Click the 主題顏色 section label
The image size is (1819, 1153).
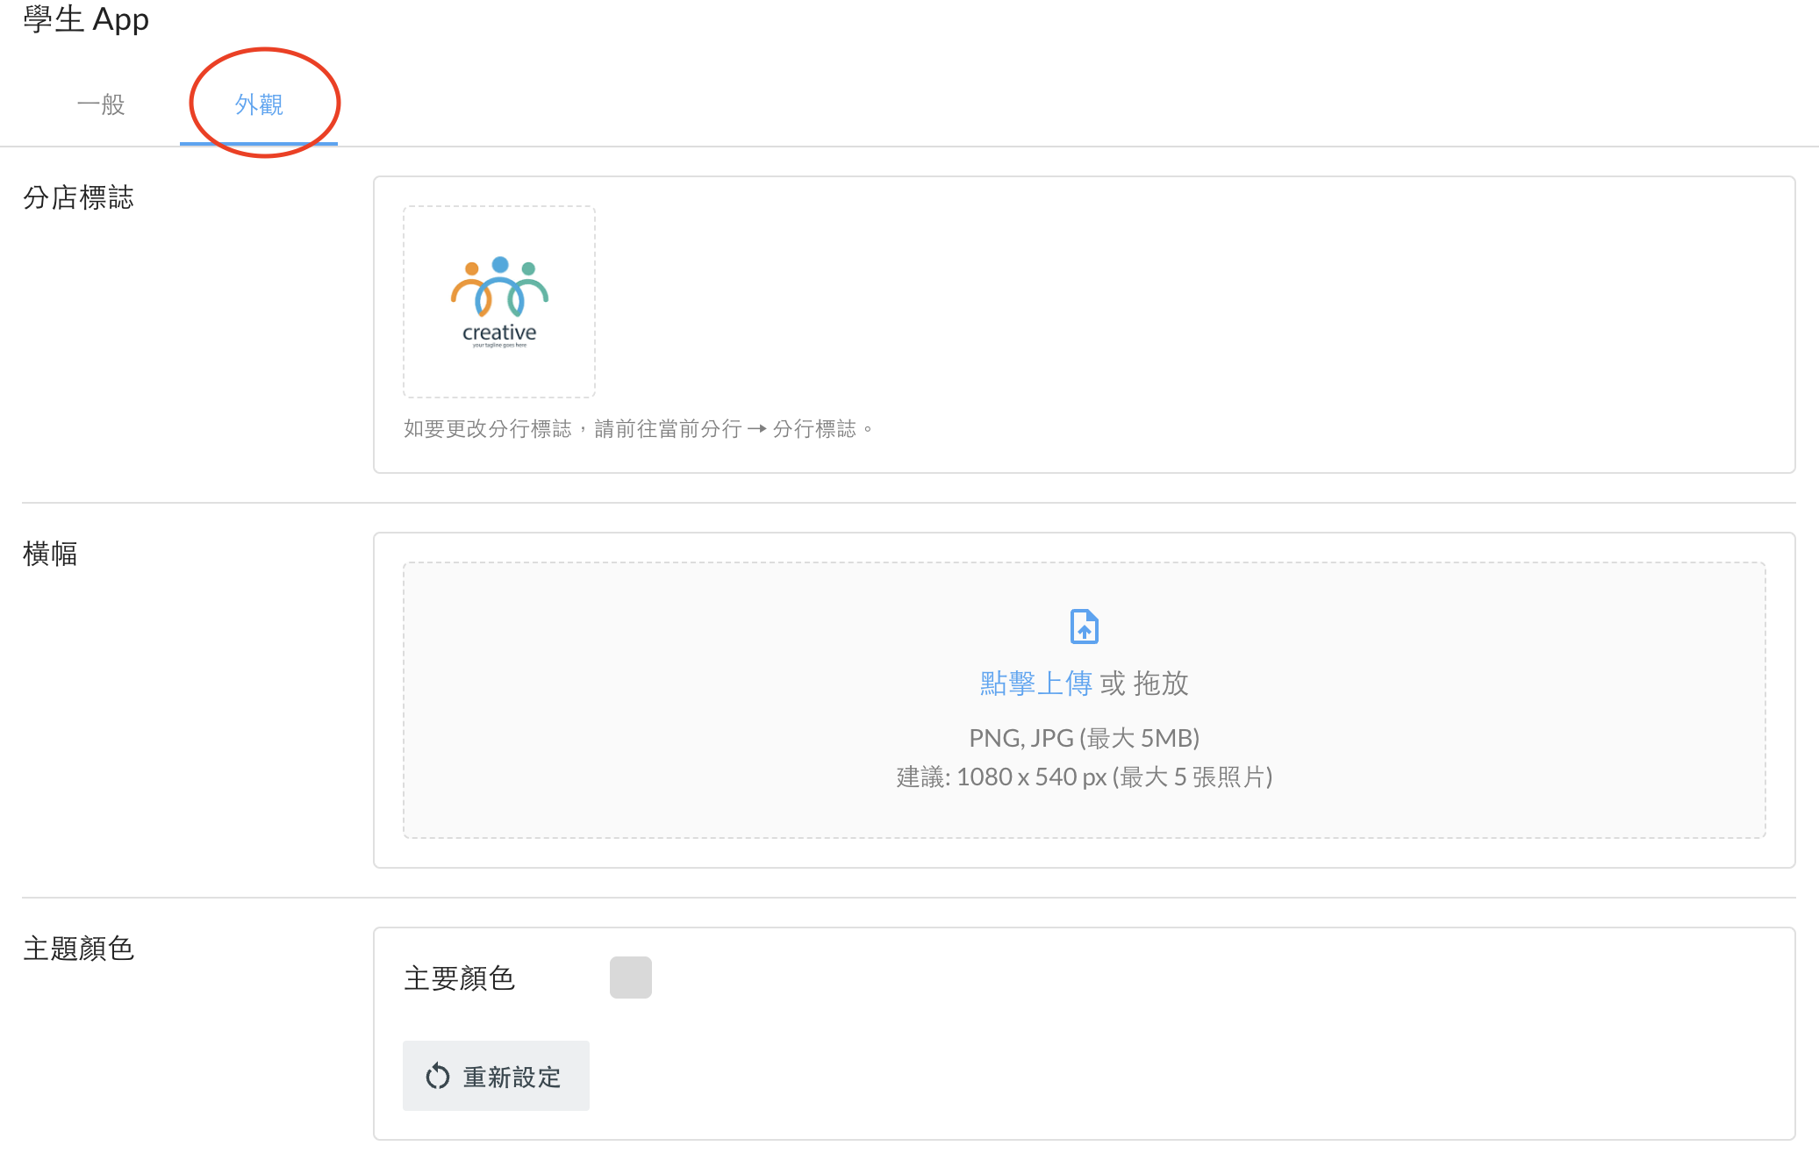pyautogui.click(x=78, y=949)
